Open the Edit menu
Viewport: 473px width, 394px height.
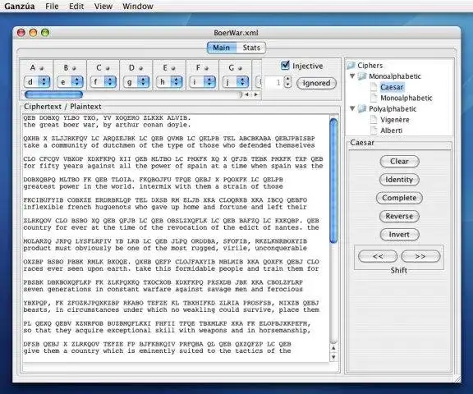coord(76,6)
